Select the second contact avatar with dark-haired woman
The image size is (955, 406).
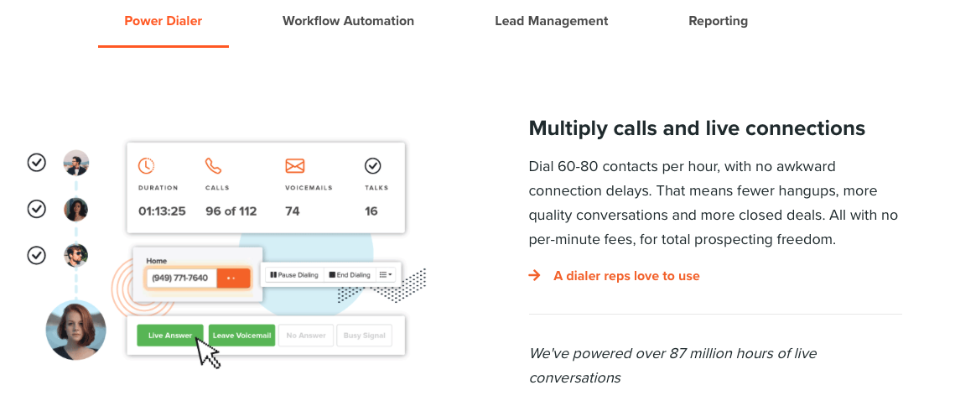(76, 209)
